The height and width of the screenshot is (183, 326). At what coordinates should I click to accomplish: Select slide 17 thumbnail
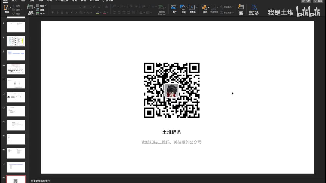tap(16, 167)
